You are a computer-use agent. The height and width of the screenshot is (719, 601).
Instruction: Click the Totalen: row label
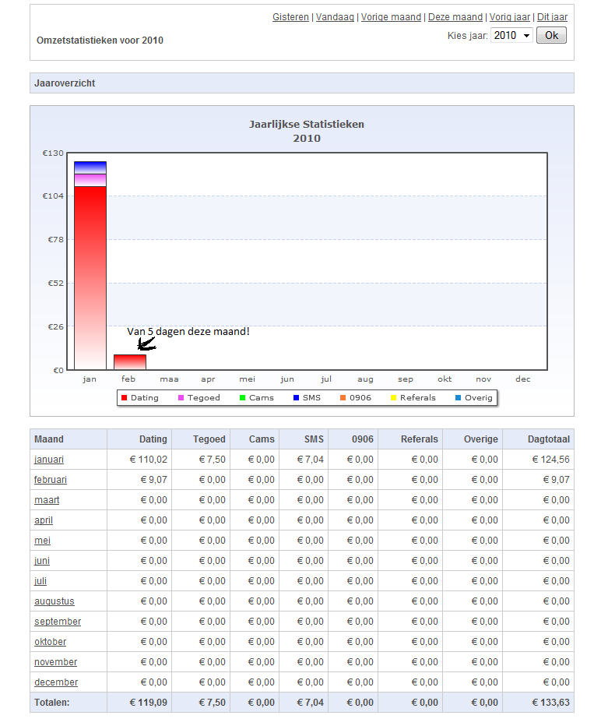click(52, 703)
